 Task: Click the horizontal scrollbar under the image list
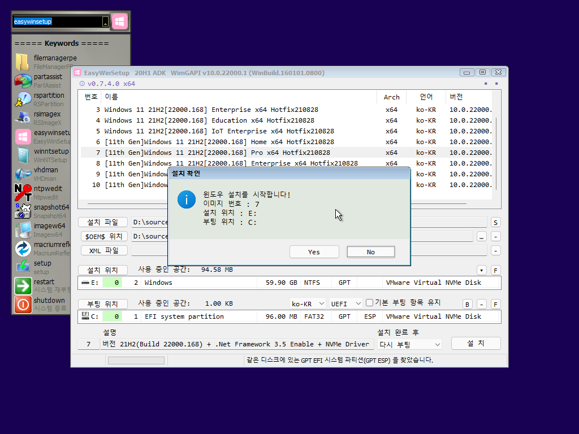click(277, 203)
